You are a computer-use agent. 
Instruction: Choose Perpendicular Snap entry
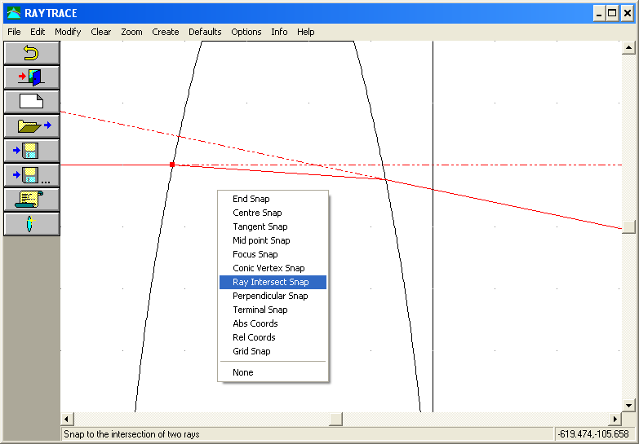tap(273, 296)
